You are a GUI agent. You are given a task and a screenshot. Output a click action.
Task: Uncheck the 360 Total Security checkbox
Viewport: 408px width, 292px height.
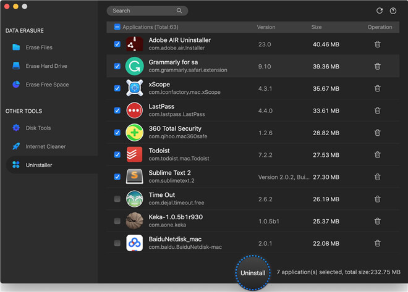[117, 132]
